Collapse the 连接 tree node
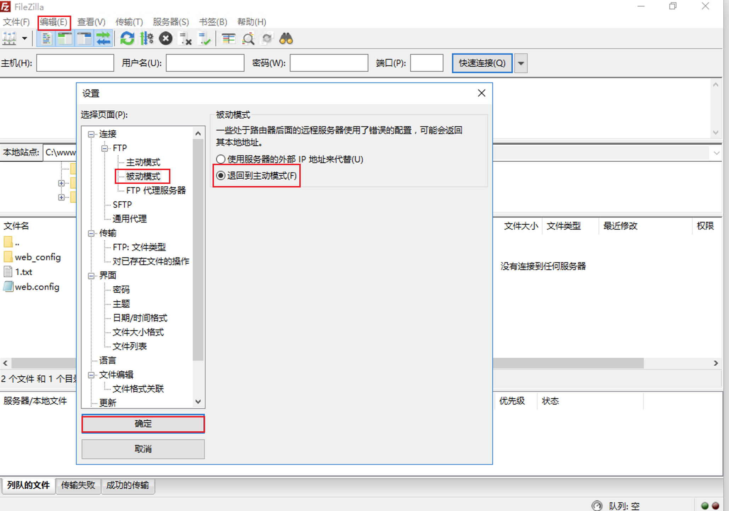729x511 pixels. 91,134
